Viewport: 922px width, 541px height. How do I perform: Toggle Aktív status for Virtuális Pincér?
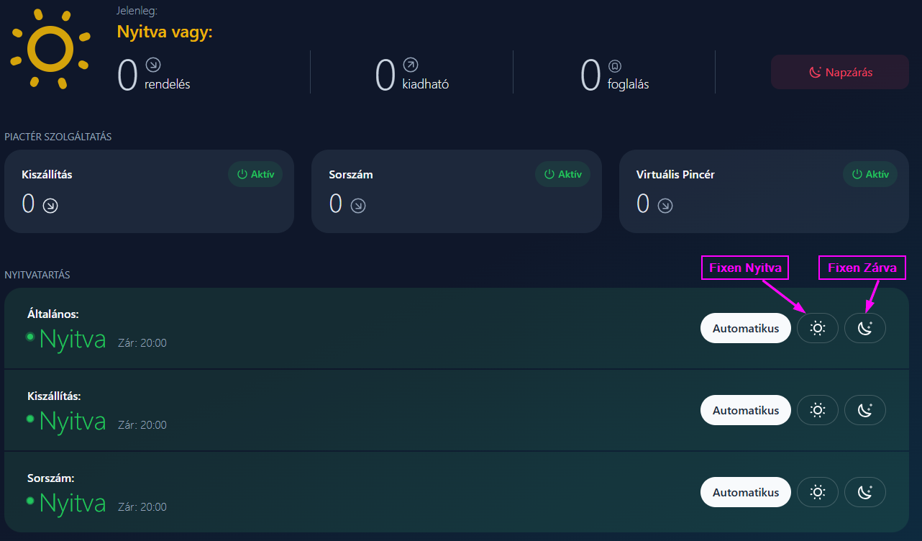(x=869, y=174)
